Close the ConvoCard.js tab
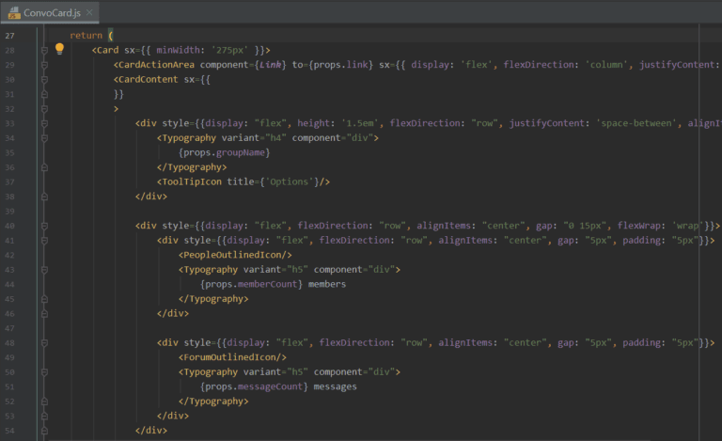The height and width of the screenshot is (441, 722). tap(89, 12)
